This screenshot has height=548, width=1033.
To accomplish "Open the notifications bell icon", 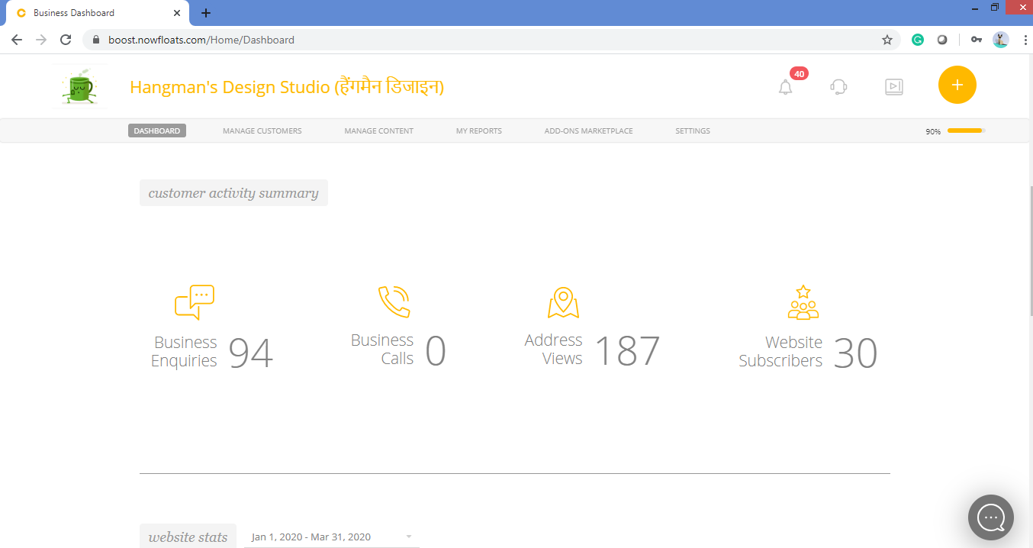I will pyautogui.click(x=785, y=87).
